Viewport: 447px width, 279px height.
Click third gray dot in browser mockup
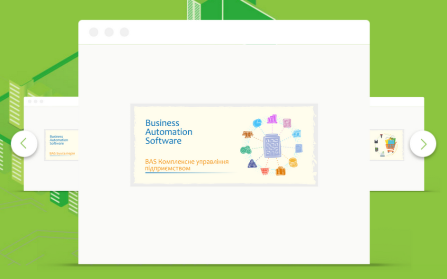coord(124,32)
